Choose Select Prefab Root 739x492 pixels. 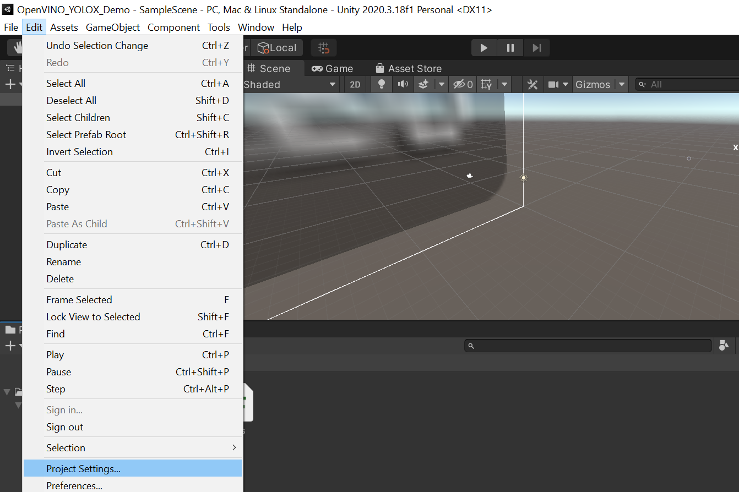tap(133, 135)
